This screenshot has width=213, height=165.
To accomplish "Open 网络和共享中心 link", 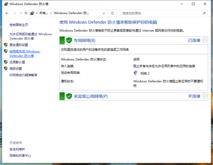I will coord(20,156).
